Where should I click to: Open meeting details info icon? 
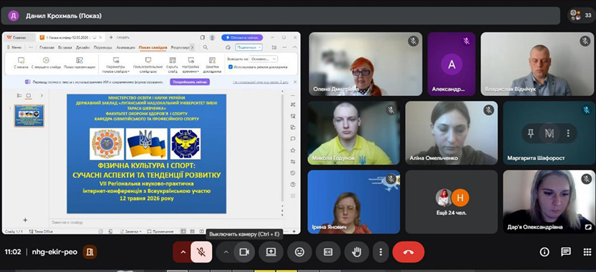click(x=545, y=252)
